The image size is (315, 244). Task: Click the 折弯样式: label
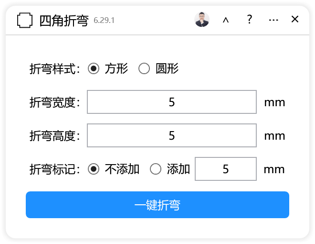pyautogui.click(x=55, y=69)
